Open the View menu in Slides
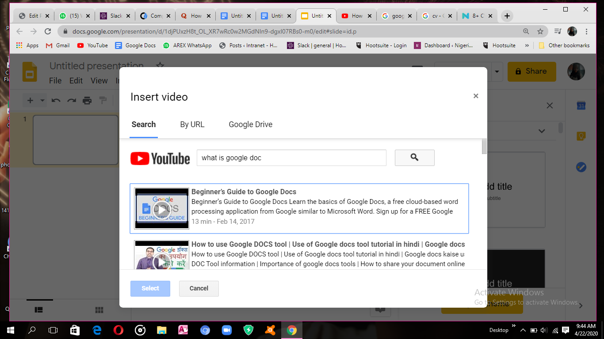Image resolution: width=604 pixels, height=339 pixels. 99,80
